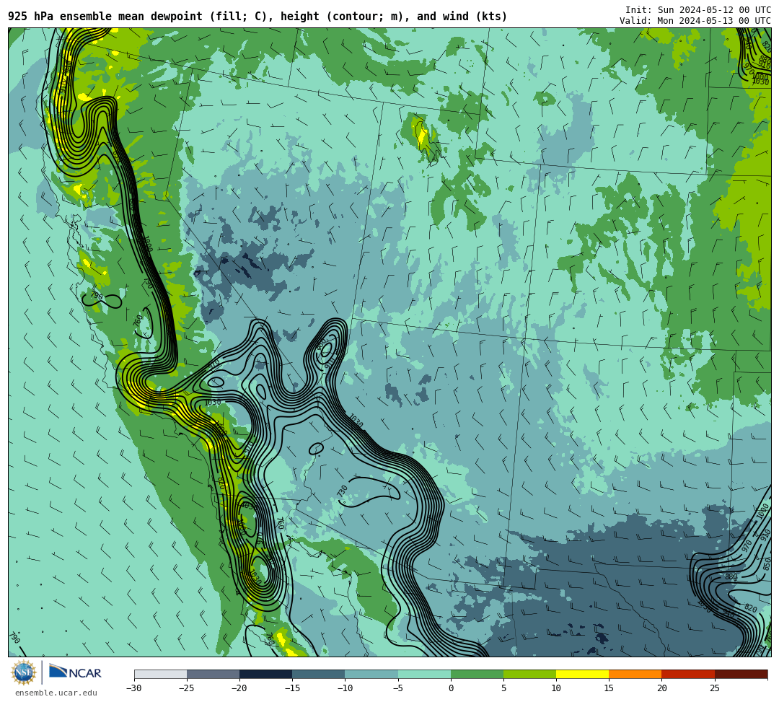This screenshot has width=779, height=702.
Task: Click the NCAR logo
Action: click(x=76, y=672)
